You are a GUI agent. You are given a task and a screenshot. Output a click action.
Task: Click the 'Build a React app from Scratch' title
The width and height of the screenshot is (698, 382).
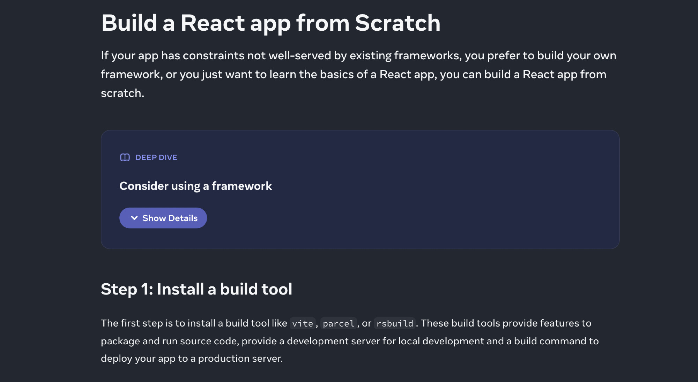point(271,23)
